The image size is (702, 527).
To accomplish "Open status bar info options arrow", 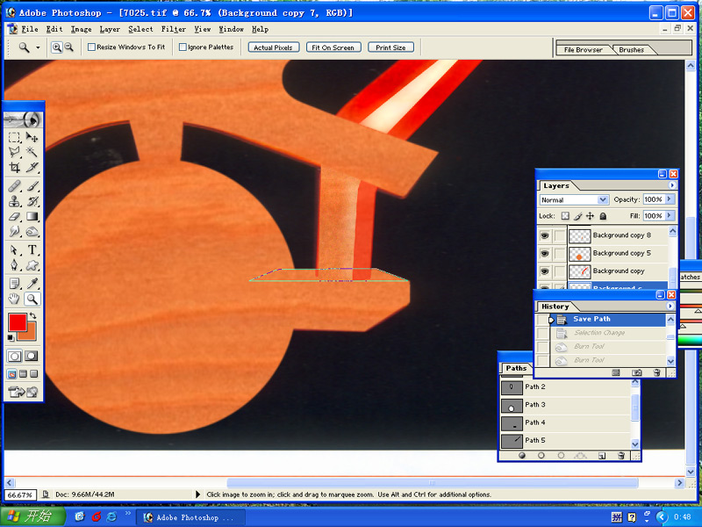I will tap(198, 495).
